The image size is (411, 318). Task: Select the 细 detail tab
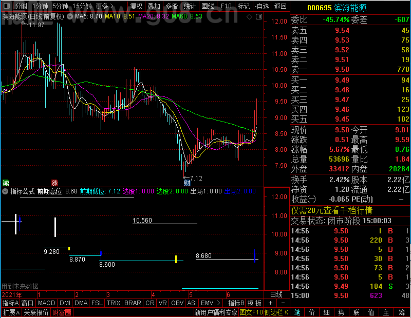(326, 312)
